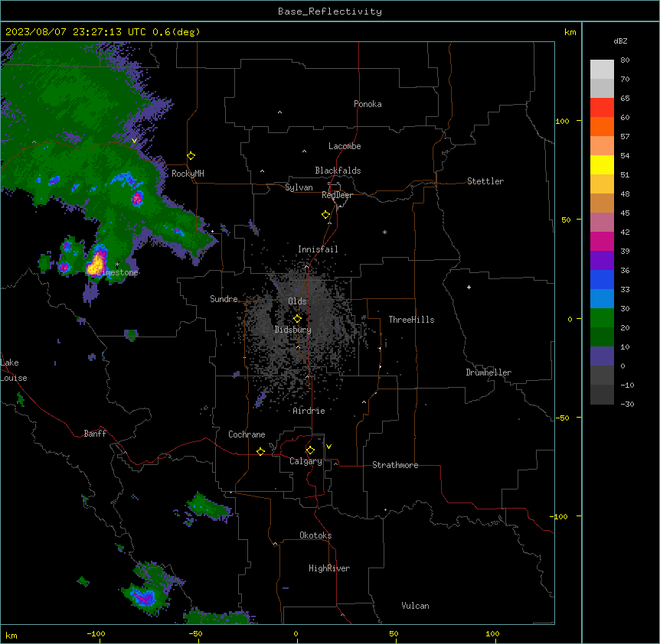
Task: Select the 36 dBZ blue swatch
Action: [602, 280]
